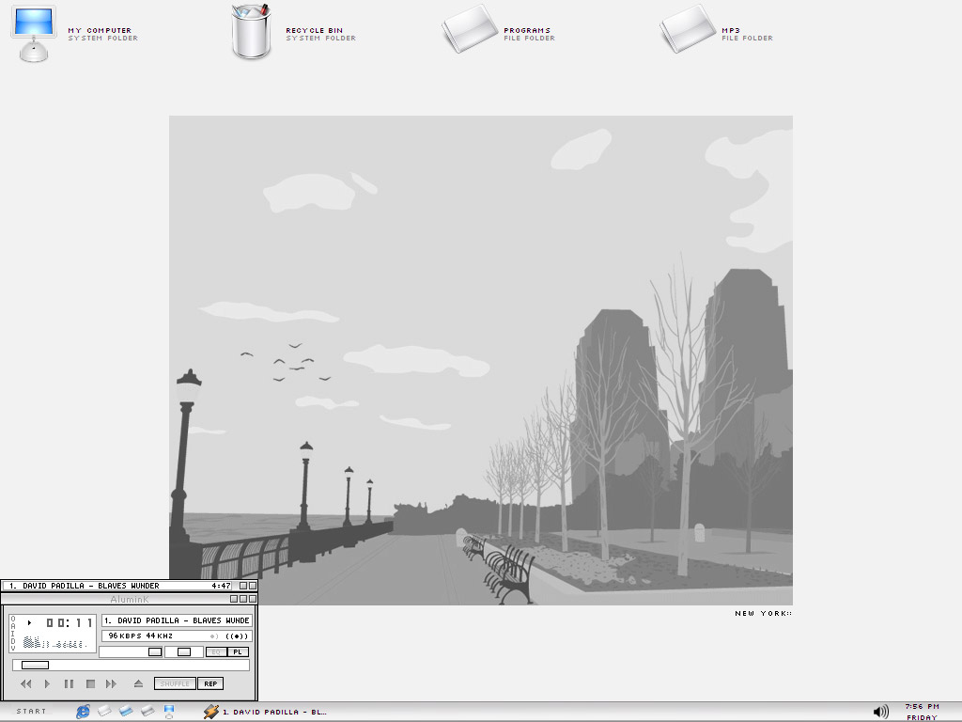Screen dimensions: 962x722
Task: Click the stereo indicator in the player
Action: coord(237,636)
